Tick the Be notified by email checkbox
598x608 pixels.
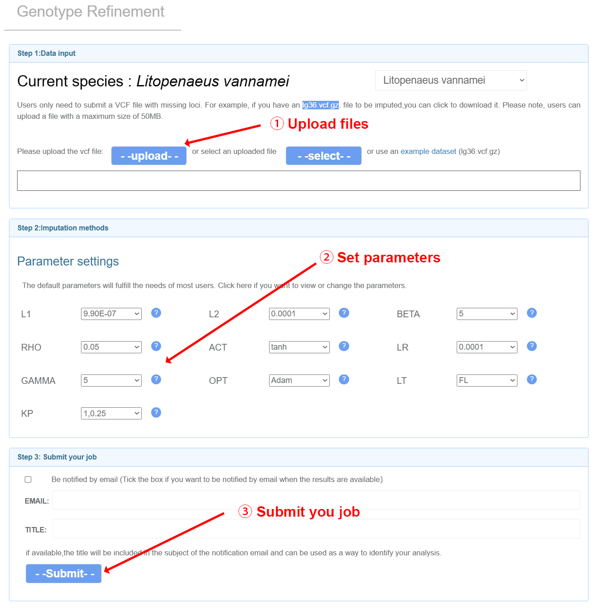point(28,479)
